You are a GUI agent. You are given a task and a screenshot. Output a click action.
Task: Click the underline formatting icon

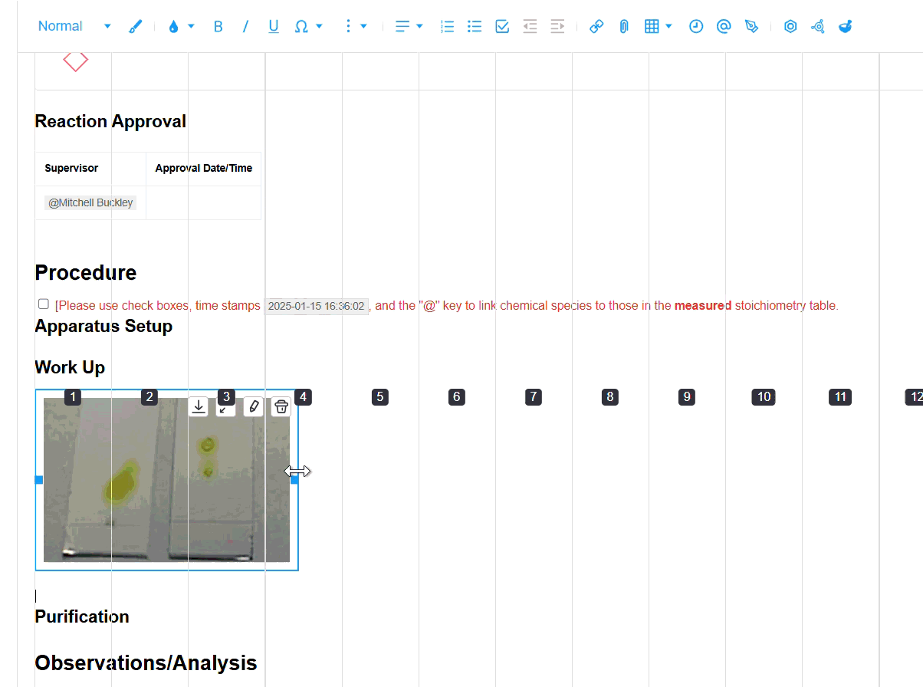[x=273, y=27]
